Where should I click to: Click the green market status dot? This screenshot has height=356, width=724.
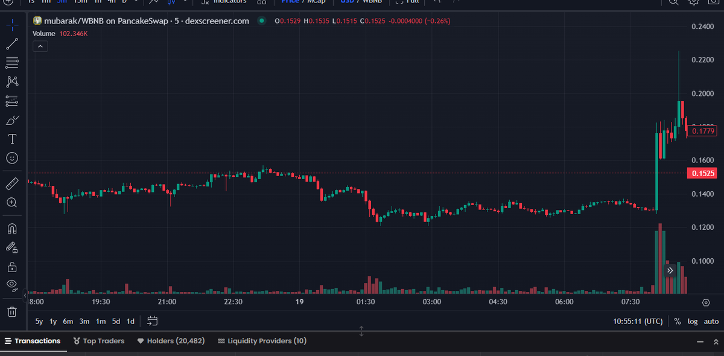pyautogui.click(x=261, y=21)
